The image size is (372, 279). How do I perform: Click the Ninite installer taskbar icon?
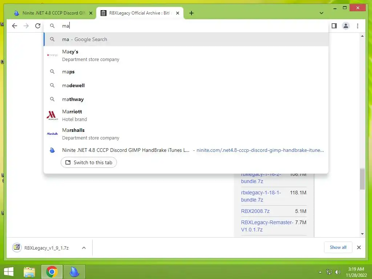coord(74,272)
